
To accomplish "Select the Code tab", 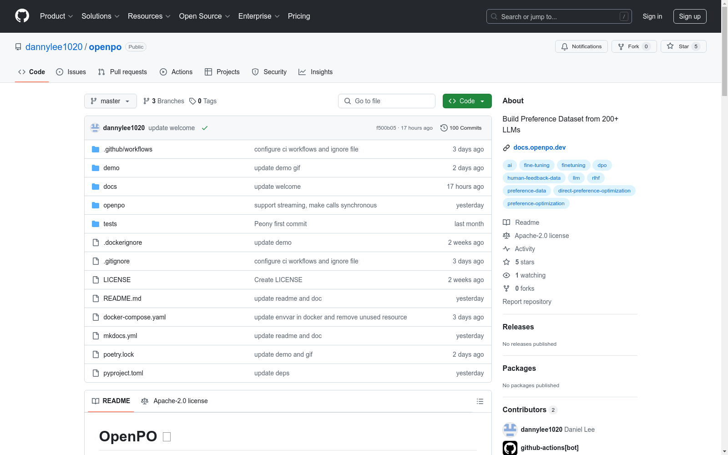I will coord(32,72).
